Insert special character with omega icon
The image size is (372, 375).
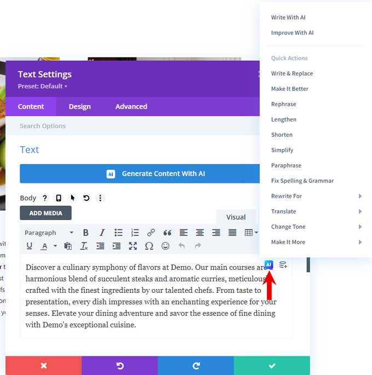pos(149,246)
